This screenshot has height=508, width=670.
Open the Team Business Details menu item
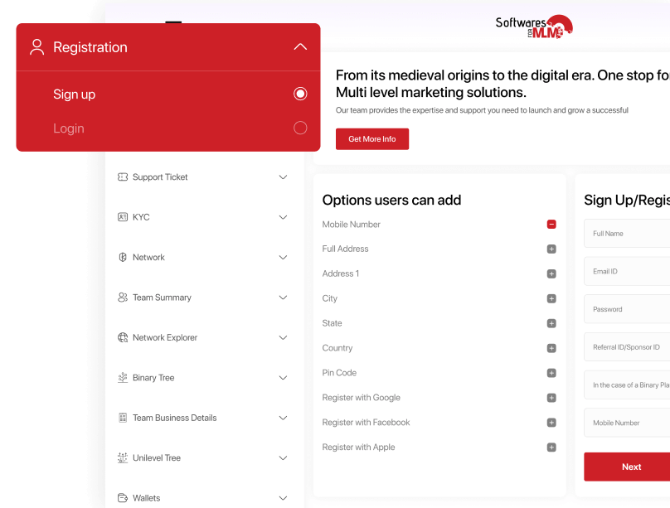pyautogui.click(x=202, y=418)
